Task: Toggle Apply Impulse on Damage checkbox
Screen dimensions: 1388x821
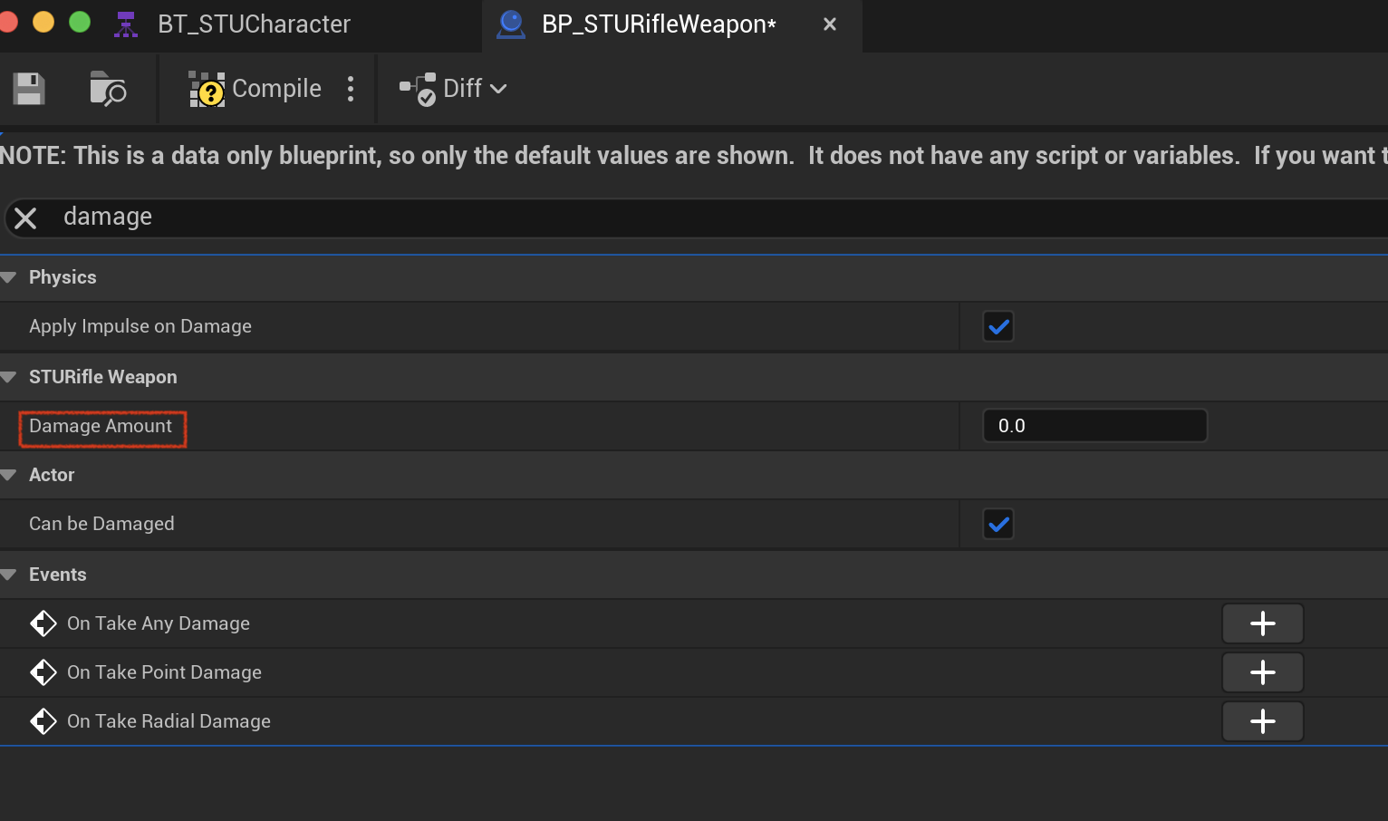Action: pos(998,327)
